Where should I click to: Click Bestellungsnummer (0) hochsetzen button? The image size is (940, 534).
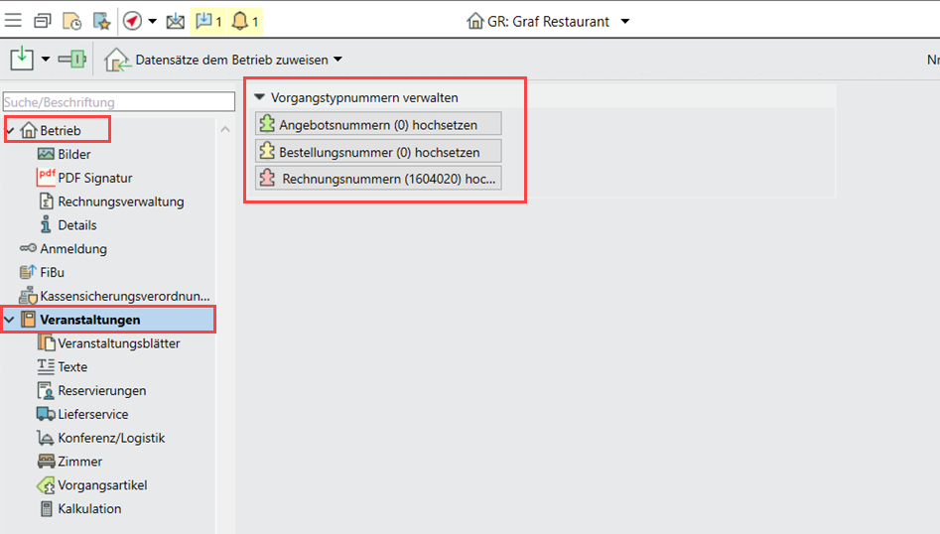[x=377, y=152]
